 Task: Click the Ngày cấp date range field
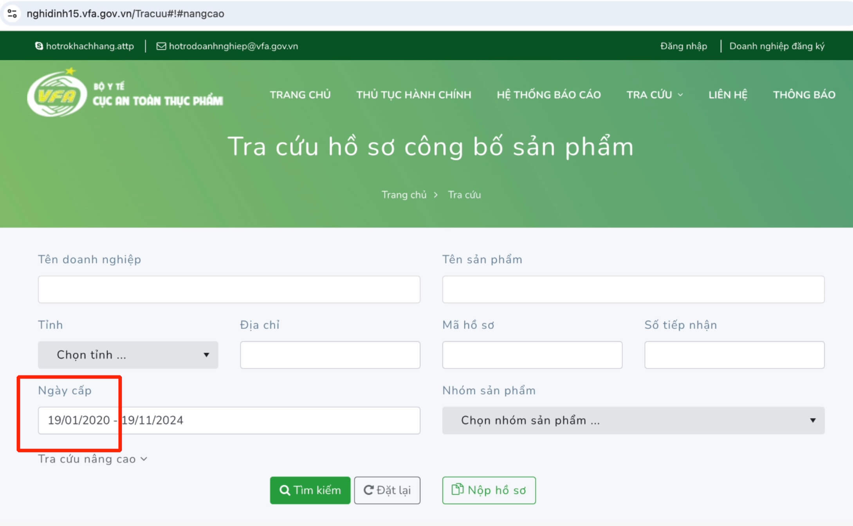[229, 420]
